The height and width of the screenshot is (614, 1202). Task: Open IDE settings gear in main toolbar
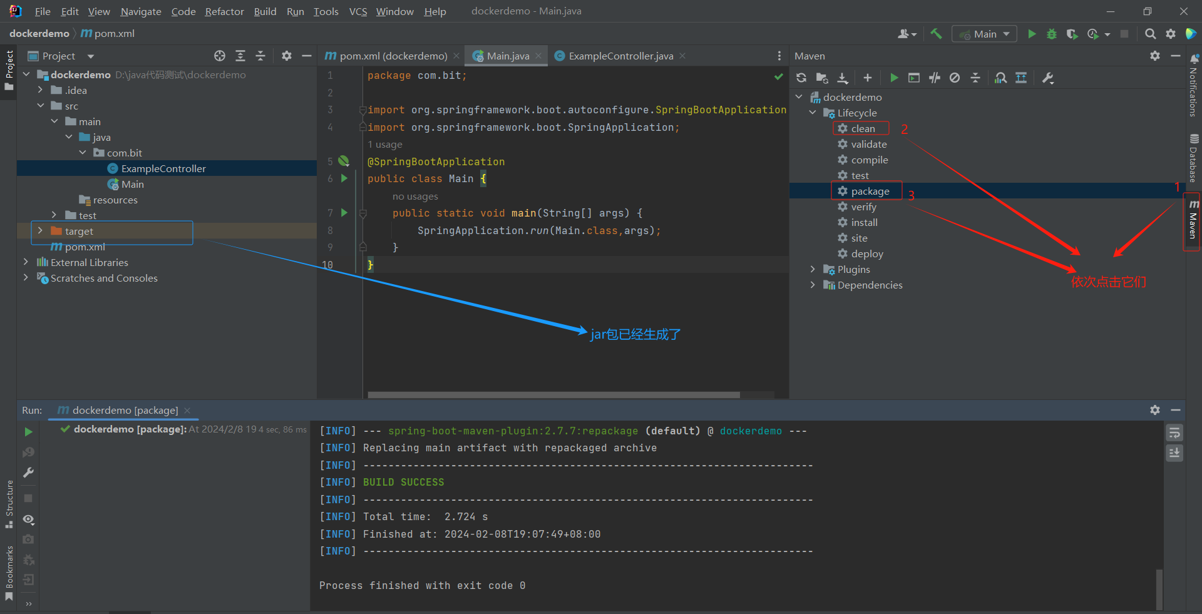[x=1171, y=34]
